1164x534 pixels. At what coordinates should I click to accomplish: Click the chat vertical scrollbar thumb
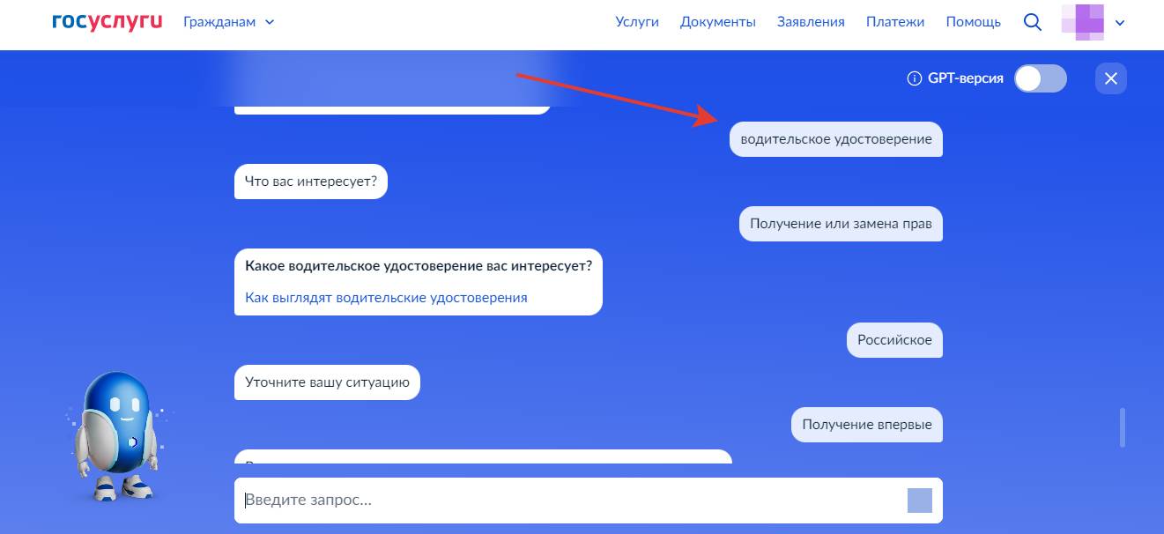[x=1123, y=427]
